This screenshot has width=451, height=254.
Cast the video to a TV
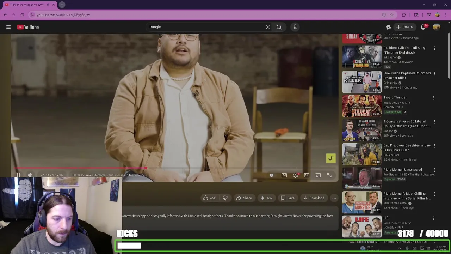click(x=318, y=175)
